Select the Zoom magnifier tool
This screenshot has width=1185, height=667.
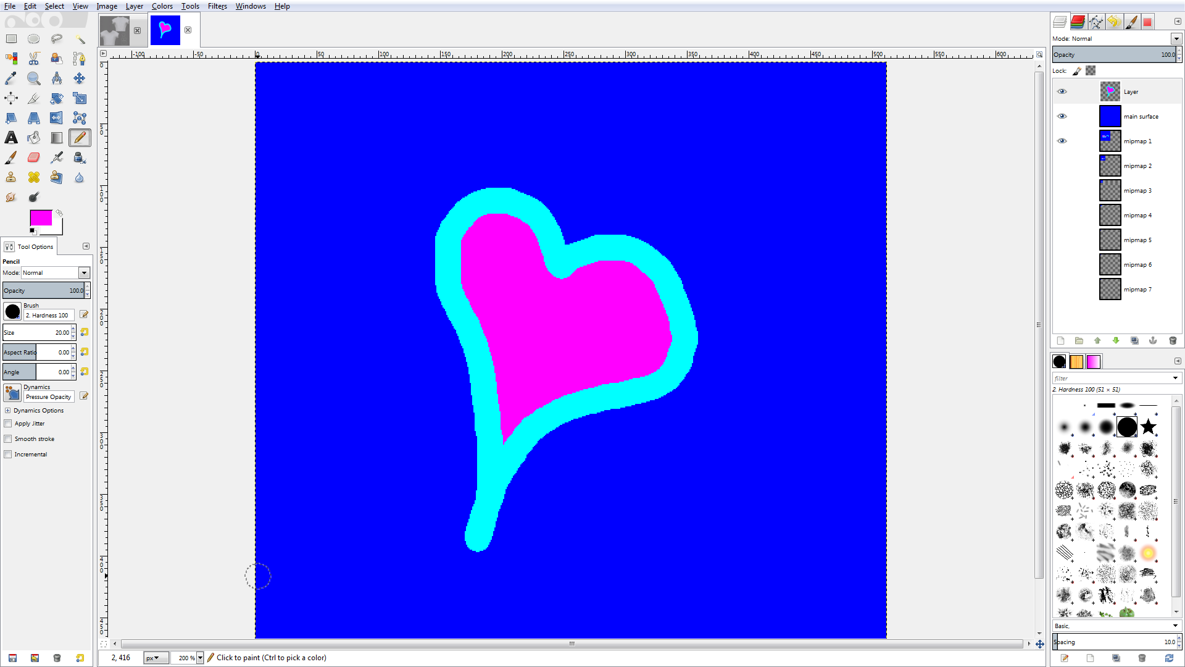coord(34,78)
